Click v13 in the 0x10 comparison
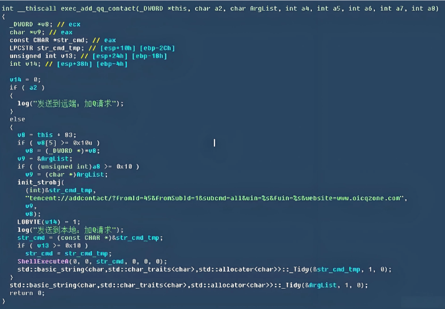Viewport: 445px width, 309px height. click(43, 246)
